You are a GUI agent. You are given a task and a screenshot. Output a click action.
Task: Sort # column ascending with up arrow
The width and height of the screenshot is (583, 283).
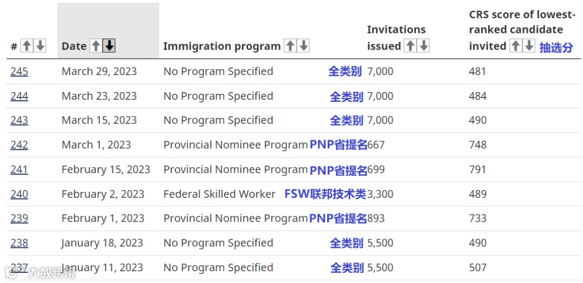tap(26, 46)
